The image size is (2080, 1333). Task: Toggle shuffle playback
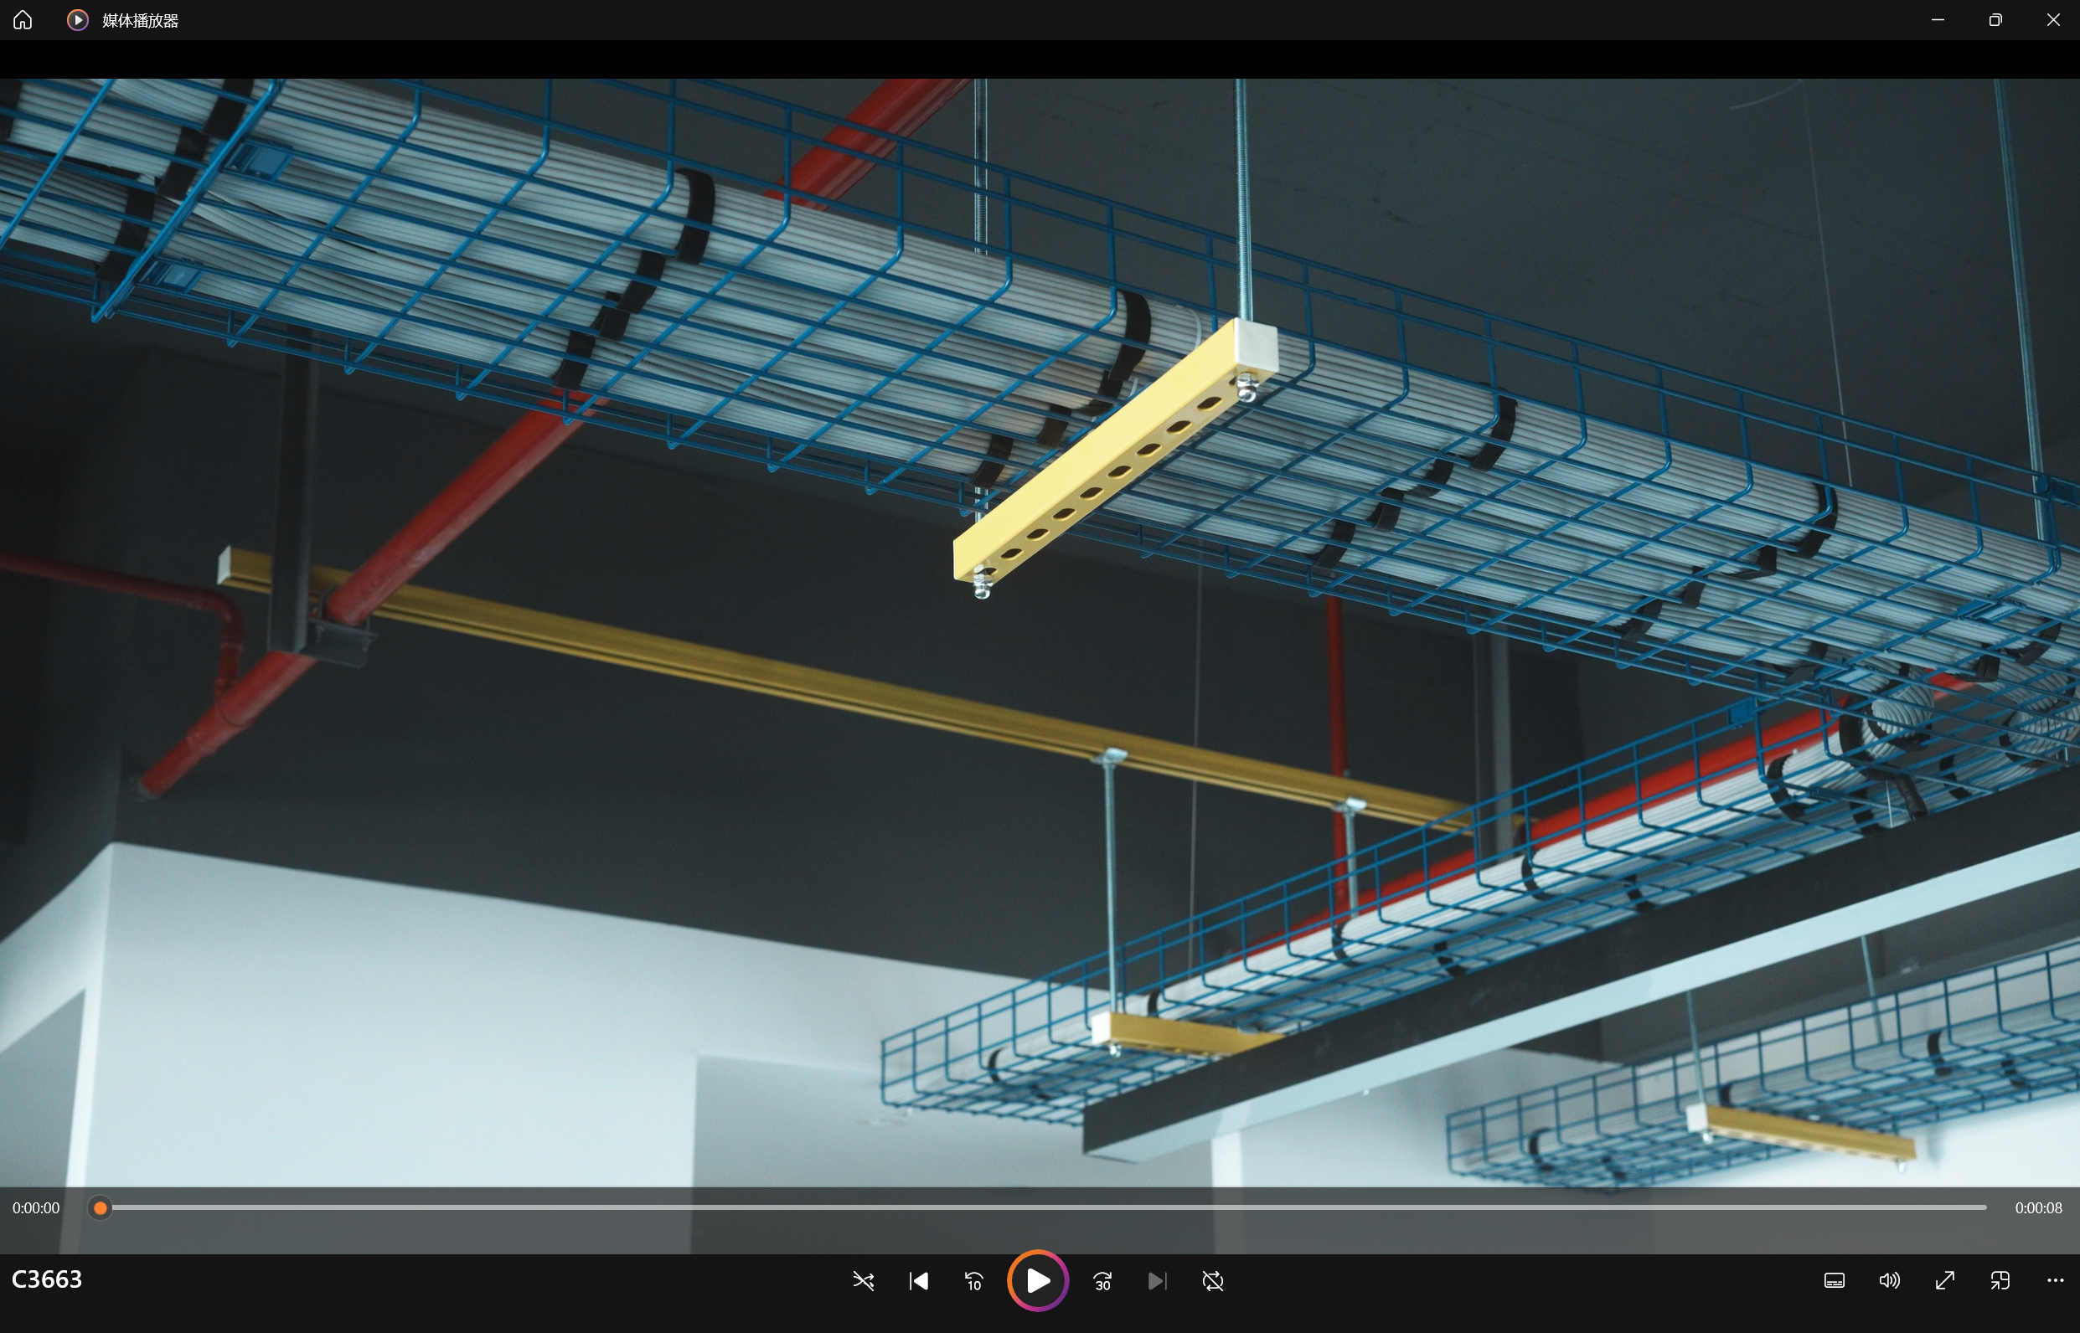point(864,1281)
